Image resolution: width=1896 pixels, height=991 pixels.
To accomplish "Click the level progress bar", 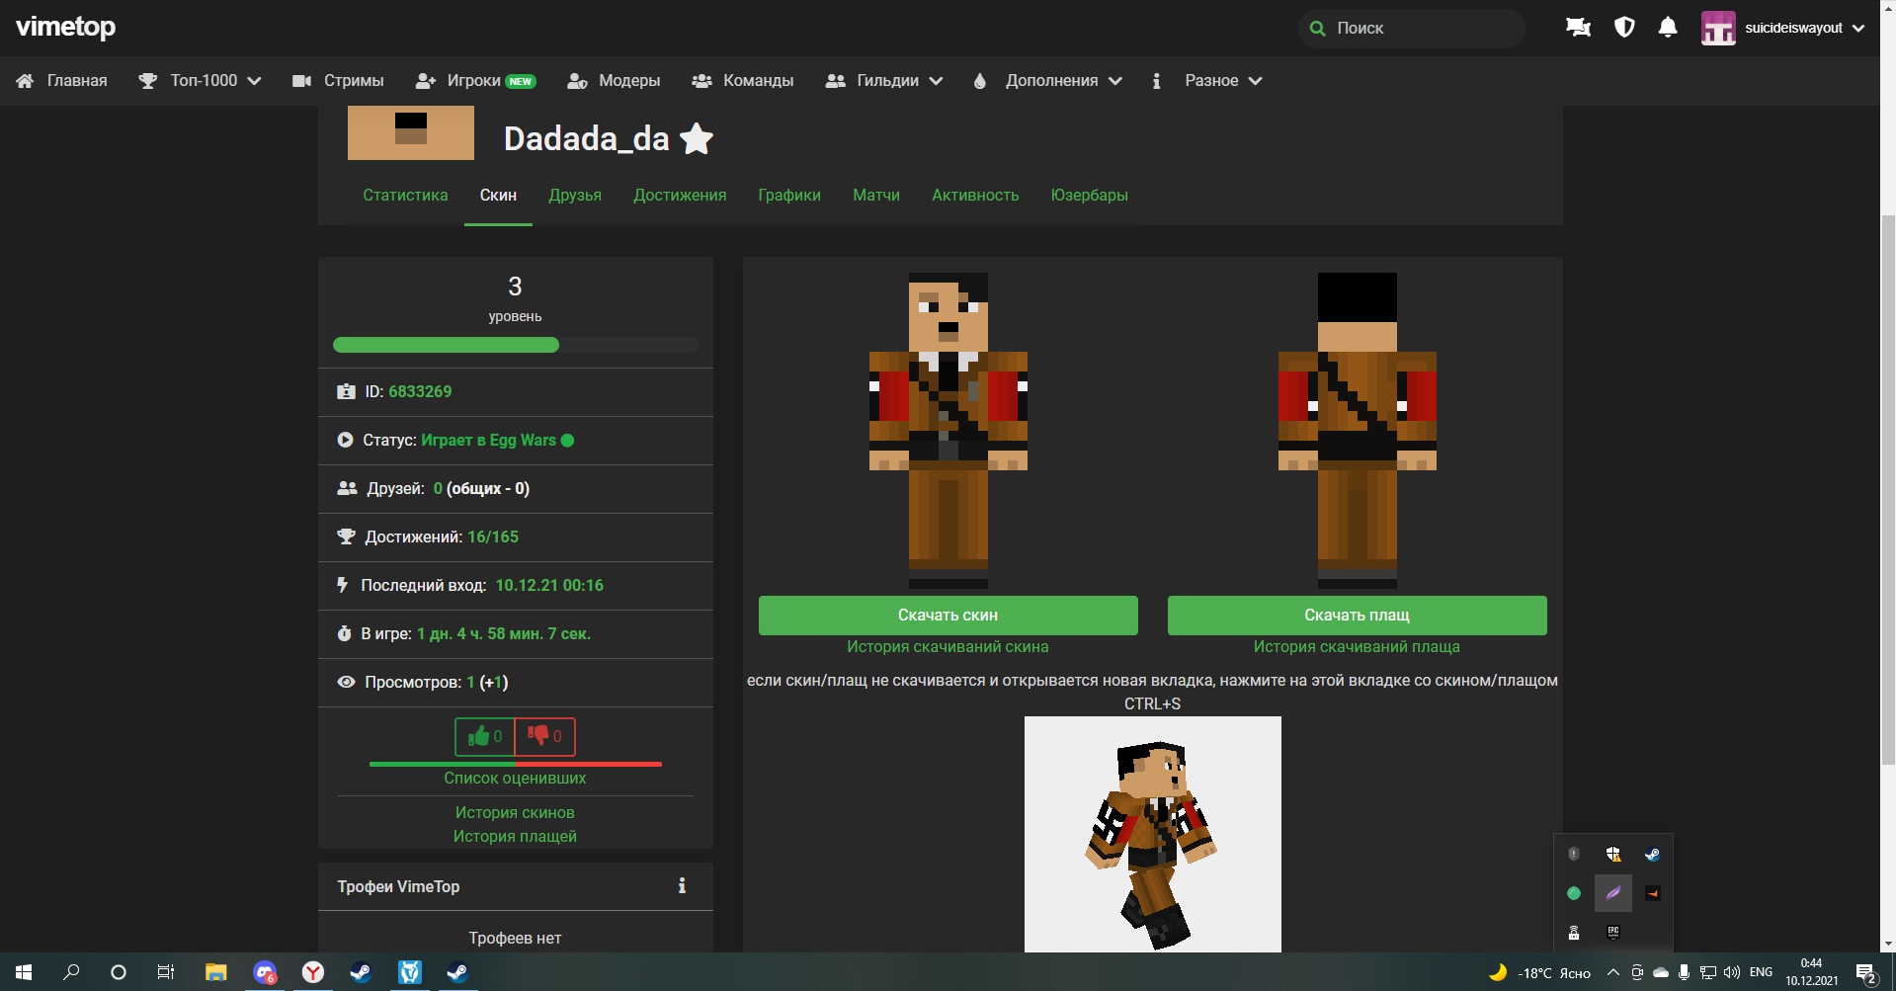I will click(x=515, y=345).
